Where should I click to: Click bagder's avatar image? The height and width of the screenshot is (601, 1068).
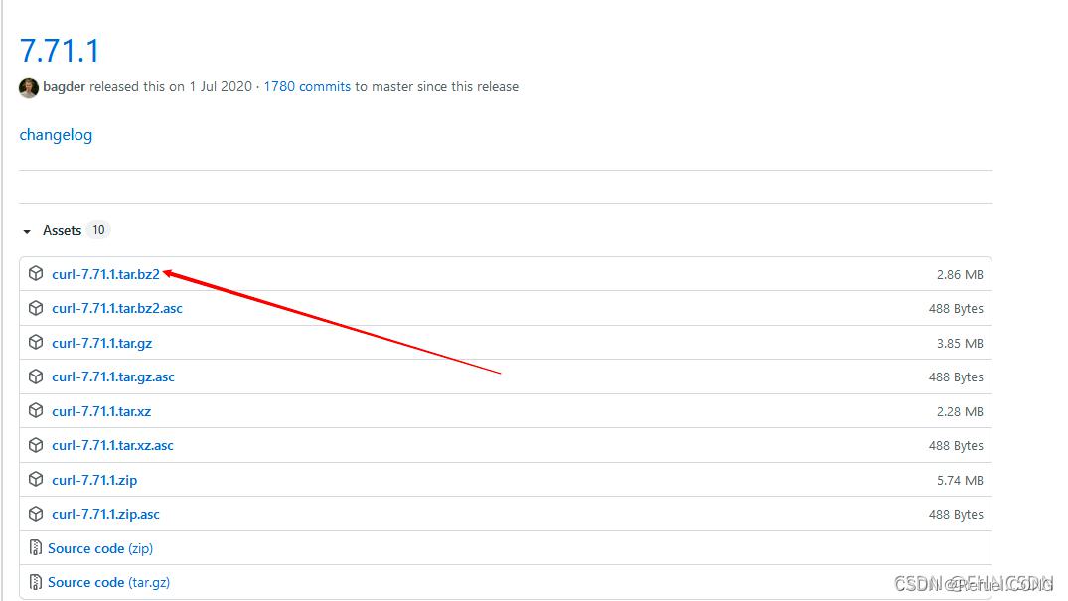[x=29, y=87]
